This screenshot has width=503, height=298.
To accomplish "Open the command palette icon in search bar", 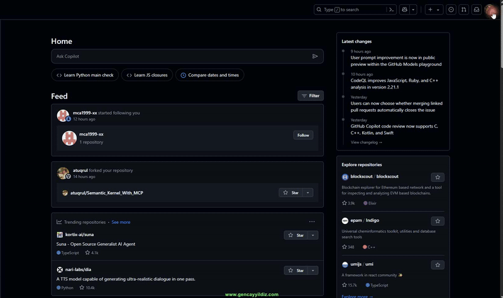I will tap(392, 9).
